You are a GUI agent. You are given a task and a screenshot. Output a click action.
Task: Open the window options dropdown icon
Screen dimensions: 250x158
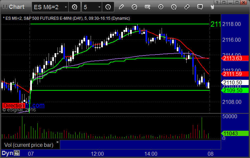tap(224, 2)
